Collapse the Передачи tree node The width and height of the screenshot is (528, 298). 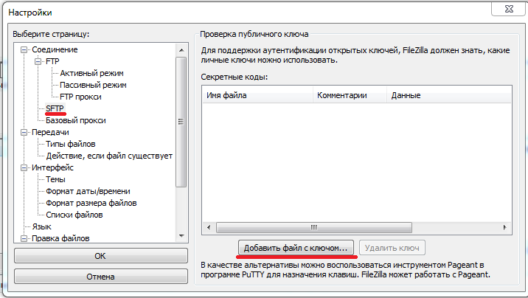[24, 132]
